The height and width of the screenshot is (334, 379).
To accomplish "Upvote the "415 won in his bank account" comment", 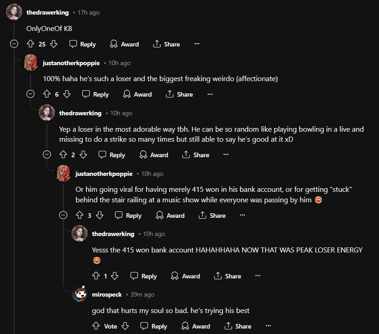I will click(80, 216).
